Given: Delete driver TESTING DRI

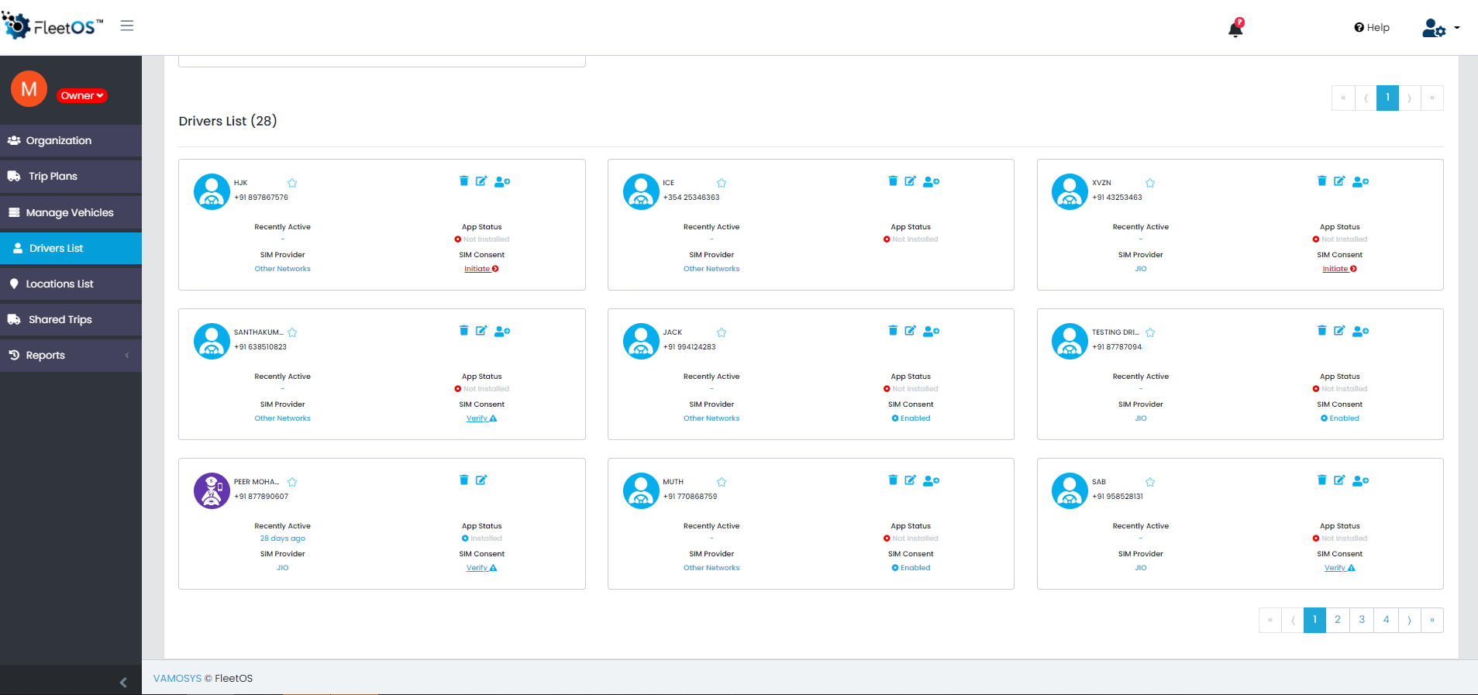Looking at the screenshot, I should (x=1322, y=330).
